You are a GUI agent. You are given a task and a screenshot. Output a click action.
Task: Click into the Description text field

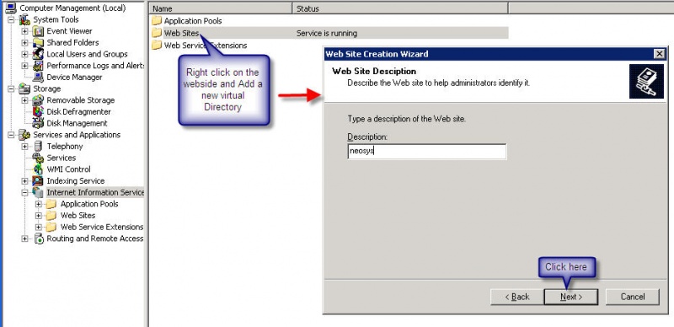pyautogui.click(x=427, y=152)
